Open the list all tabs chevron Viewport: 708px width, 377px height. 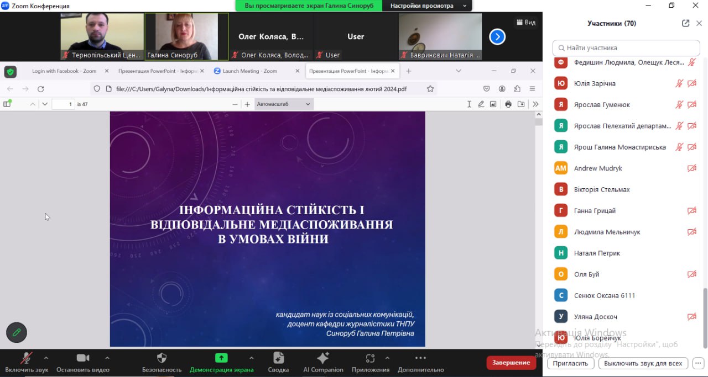[459, 71]
